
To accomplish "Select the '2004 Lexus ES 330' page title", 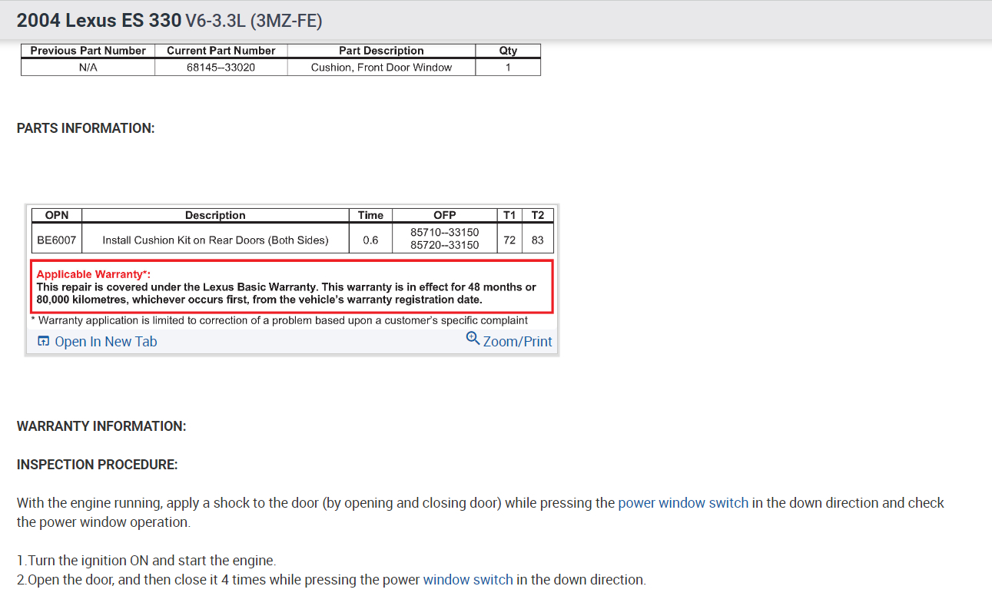I will (x=99, y=21).
